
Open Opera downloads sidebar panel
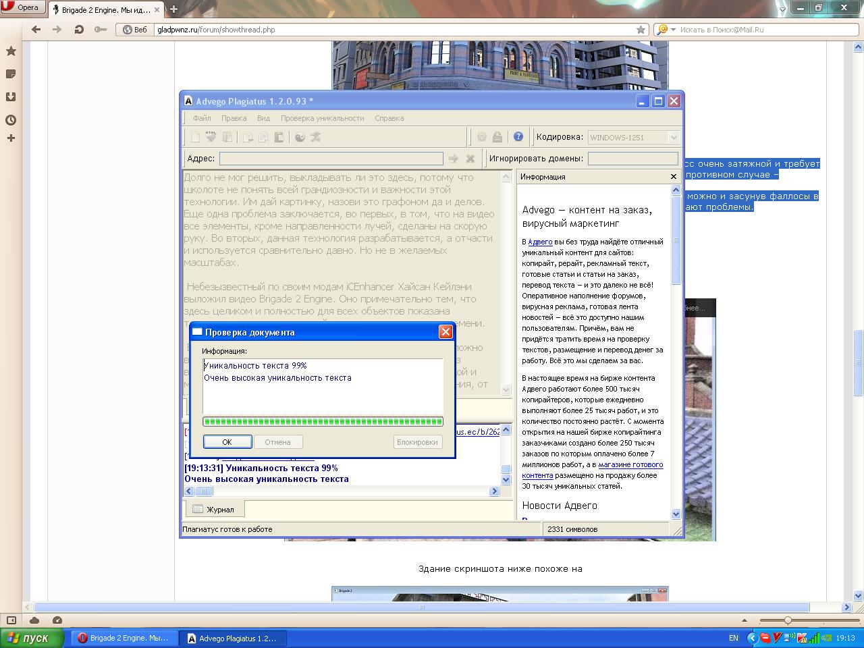pos(11,97)
